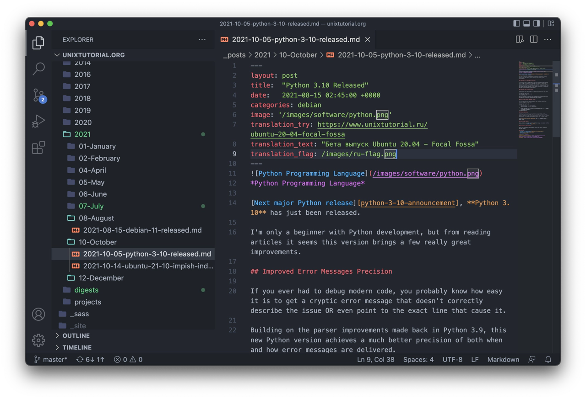Expand the projects folder
Image resolution: width=586 pixels, height=399 pixels.
tap(133, 302)
